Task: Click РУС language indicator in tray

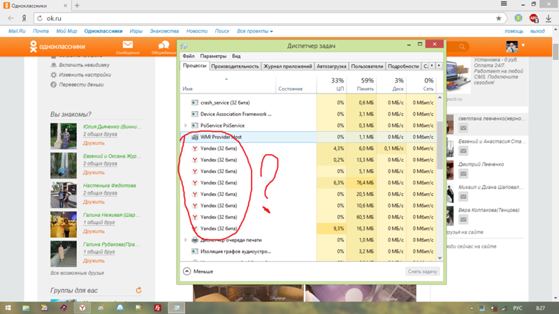Action: click(x=518, y=308)
